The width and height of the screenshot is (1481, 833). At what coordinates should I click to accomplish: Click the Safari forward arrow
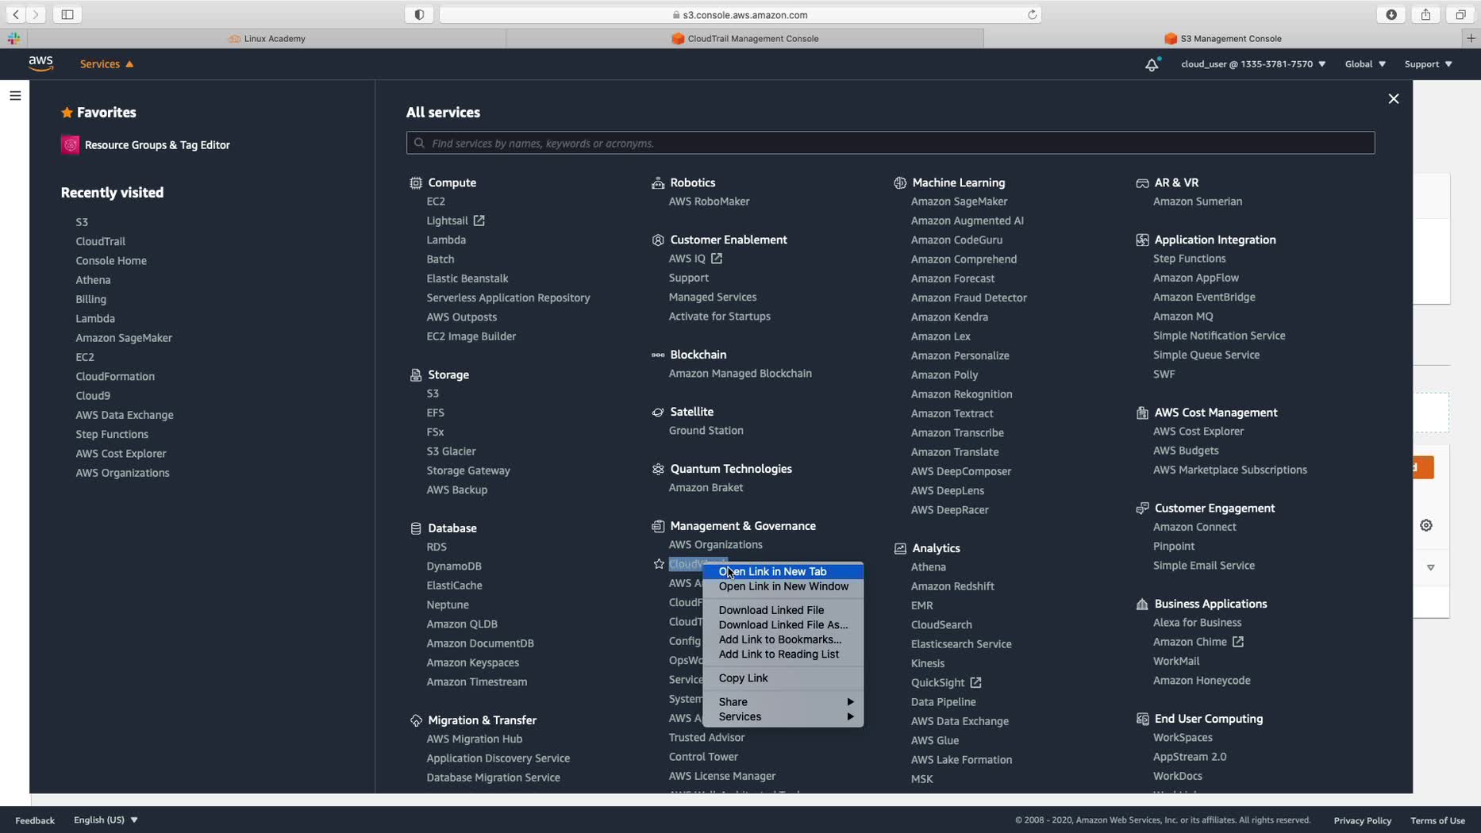point(36,14)
